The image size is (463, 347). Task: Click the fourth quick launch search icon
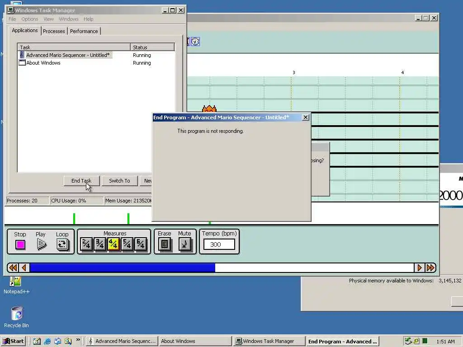point(68,341)
